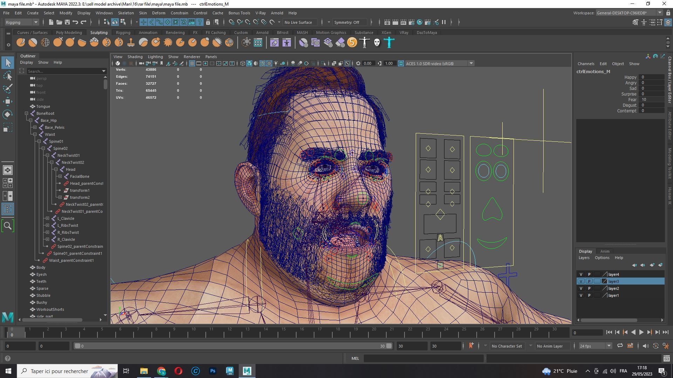Click the Play forwards button
This screenshot has height=378, width=673.
[641, 332]
